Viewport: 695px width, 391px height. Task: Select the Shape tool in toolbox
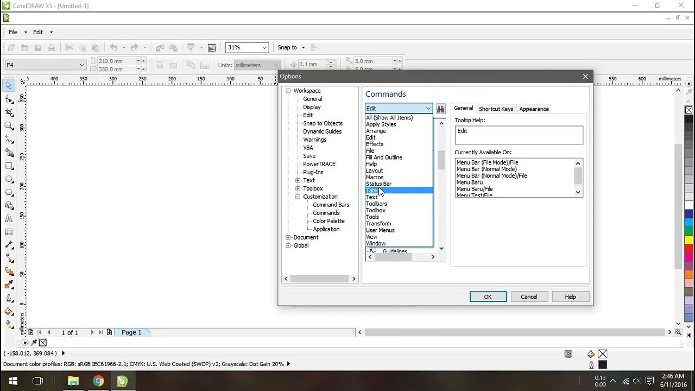[9, 99]
